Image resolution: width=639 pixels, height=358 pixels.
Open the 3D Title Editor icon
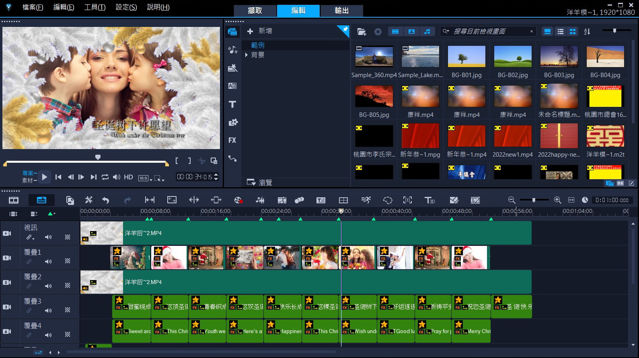(x=429, y=200)
